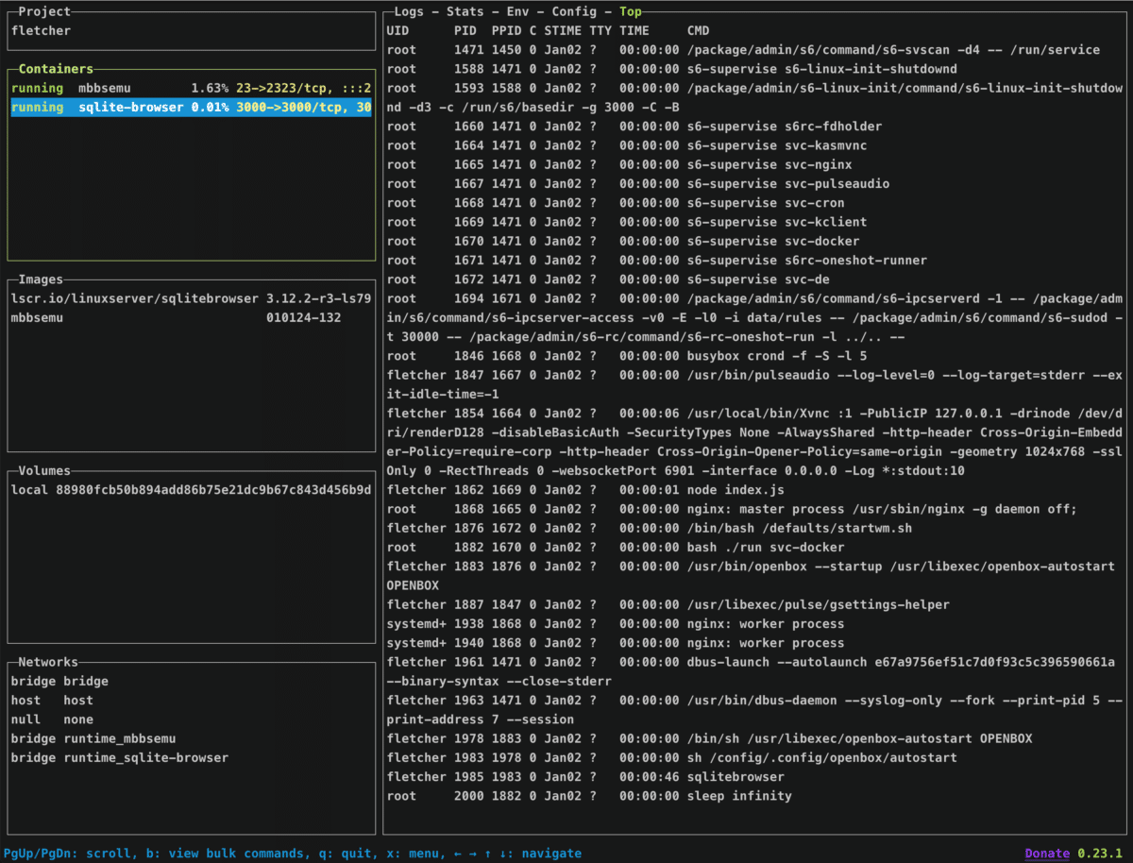Select the Top tab
The width and height of the screenshot is (1133, 863).
[631, 11]
